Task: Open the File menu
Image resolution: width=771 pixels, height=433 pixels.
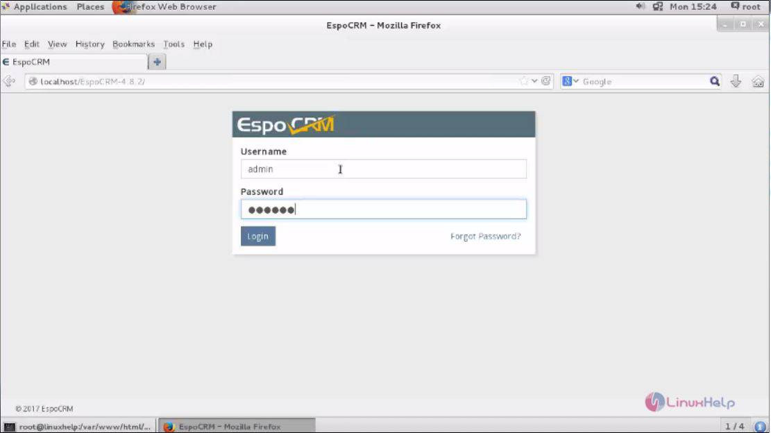Action: tap(9, 44)
